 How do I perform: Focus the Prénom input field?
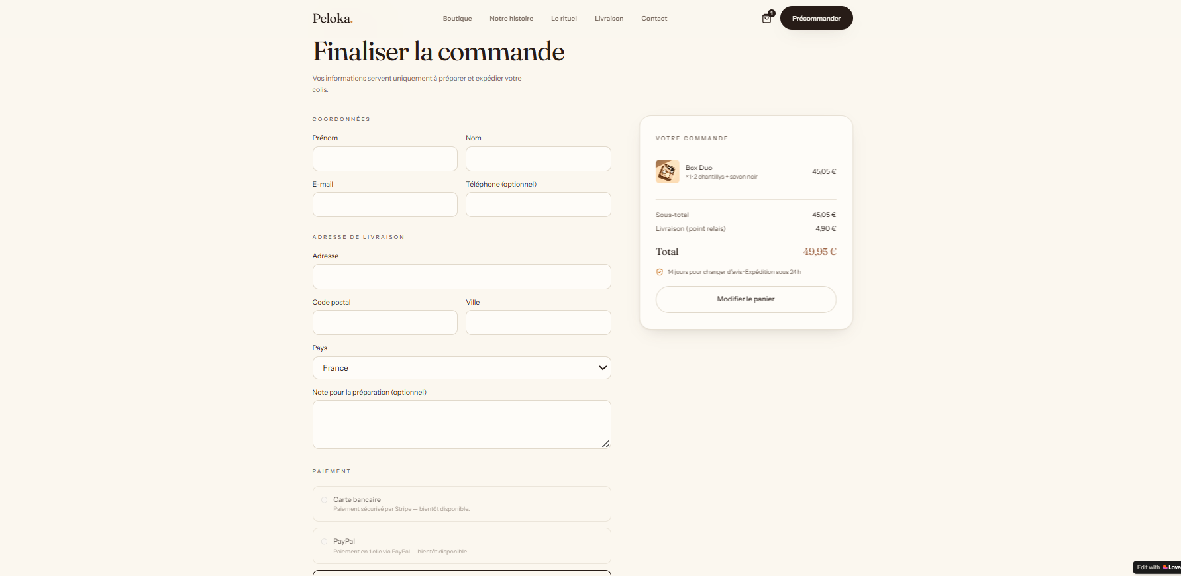(385, 159)
